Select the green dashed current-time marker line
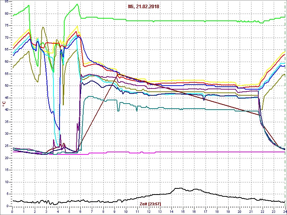Viewport: 287px width, 215px height. pyautogui.click(x=285, y=107)
